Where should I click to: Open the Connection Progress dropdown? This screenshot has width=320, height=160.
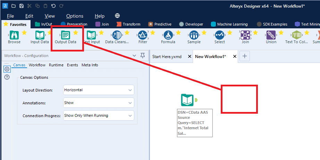click(99, 115)
